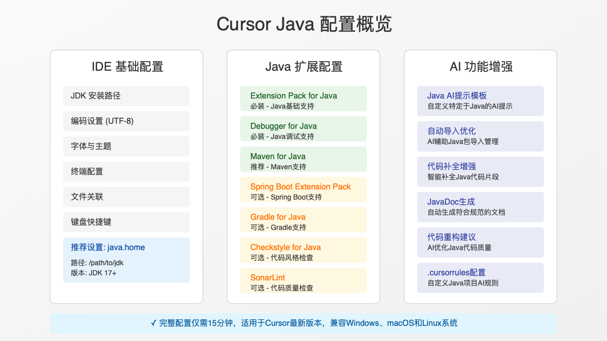
Task: Click the 'Java 扩展配置' column heading
Action: 303,66
